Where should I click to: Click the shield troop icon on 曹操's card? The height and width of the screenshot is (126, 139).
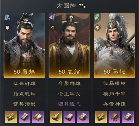click(7, 28)
